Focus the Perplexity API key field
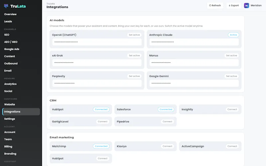The height and width of the screenshot is (166, 266). click(97, 83)
